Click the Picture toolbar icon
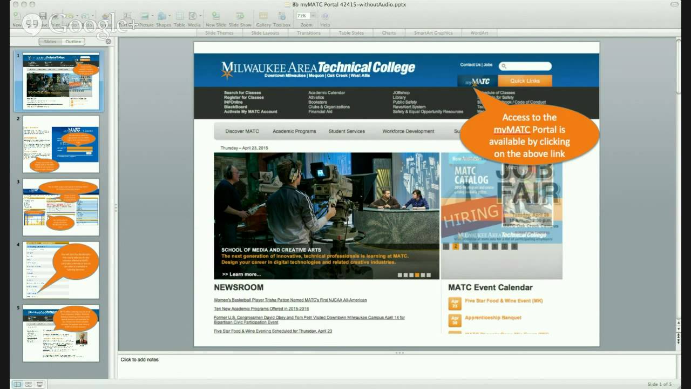This screenshot has width=691, height=389. [144, 16]
